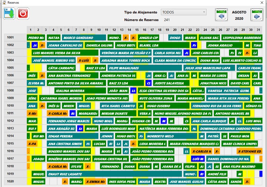Viewport: 267px width, 187px height.
Task: Open the Tipo de Alojamento dropdown
Action: 184,12
